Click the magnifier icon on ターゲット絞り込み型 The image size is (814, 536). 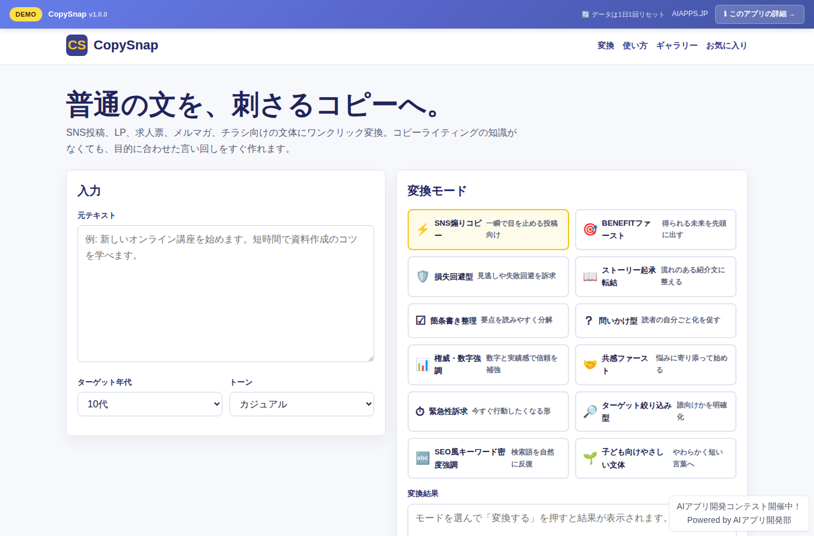(x=590, y=412)
